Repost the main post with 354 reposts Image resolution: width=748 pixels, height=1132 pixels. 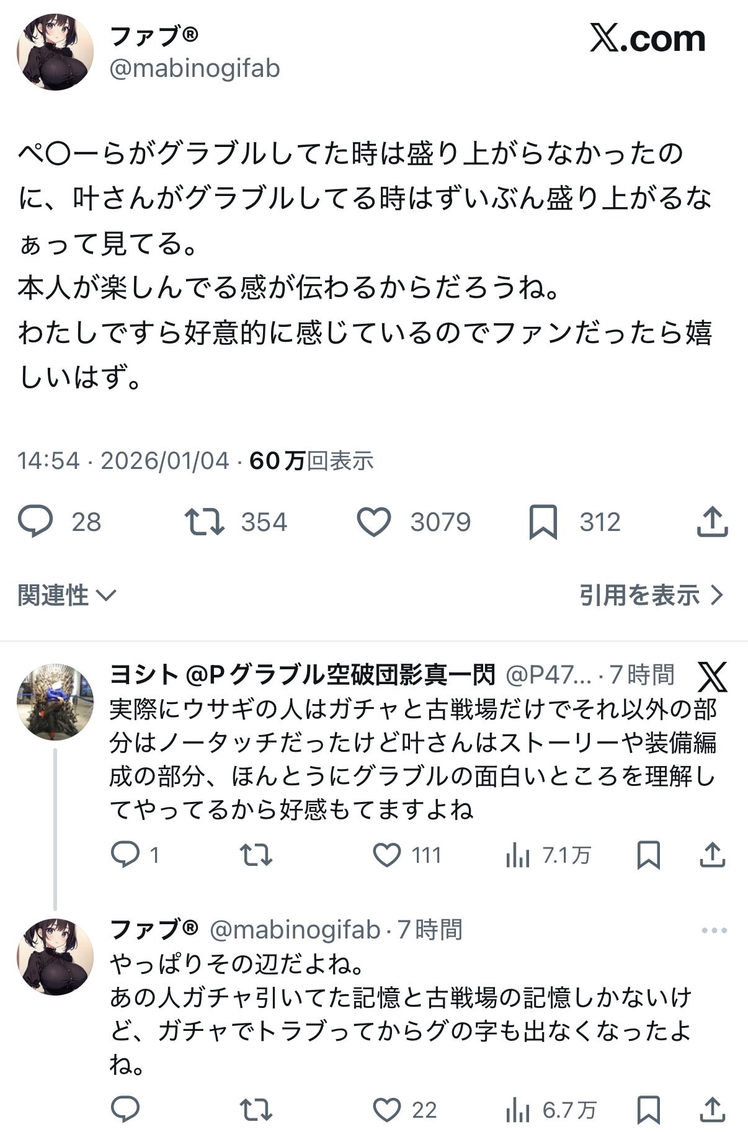(x=205, y=521)
